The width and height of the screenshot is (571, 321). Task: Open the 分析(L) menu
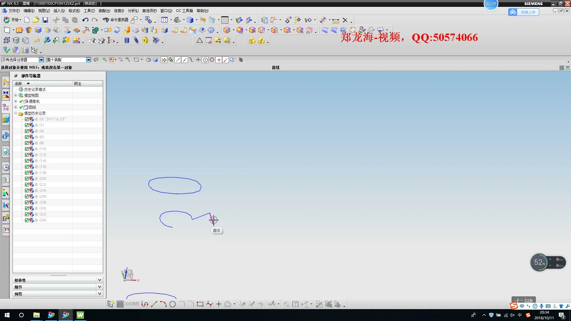tap(133, 11)
